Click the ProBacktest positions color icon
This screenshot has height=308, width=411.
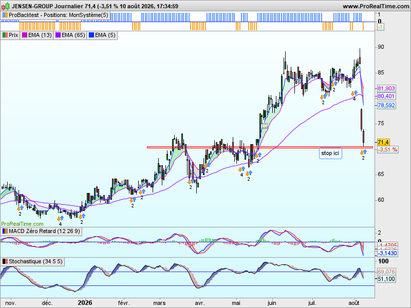click(5, 15)
